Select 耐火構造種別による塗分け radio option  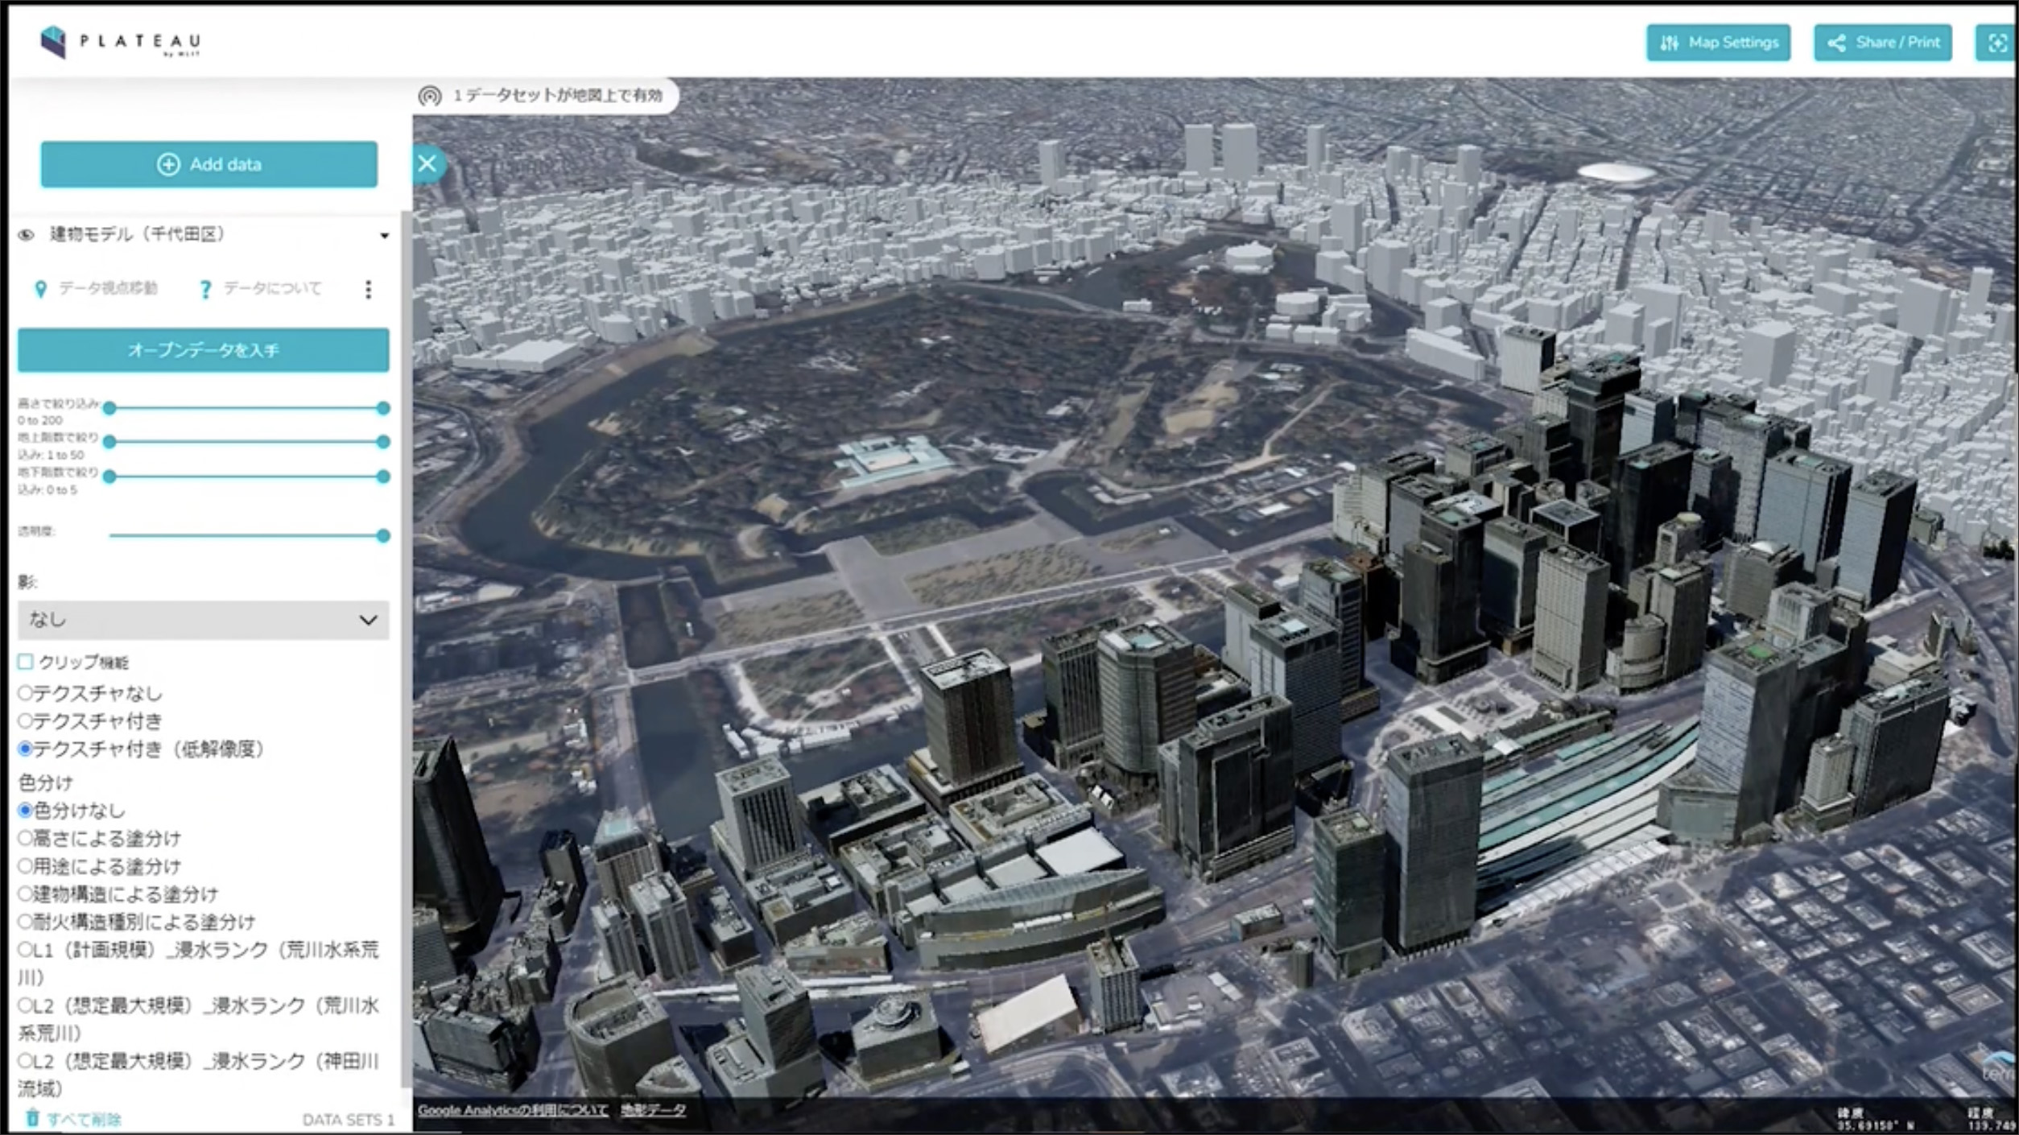click(x=25, y=922)
